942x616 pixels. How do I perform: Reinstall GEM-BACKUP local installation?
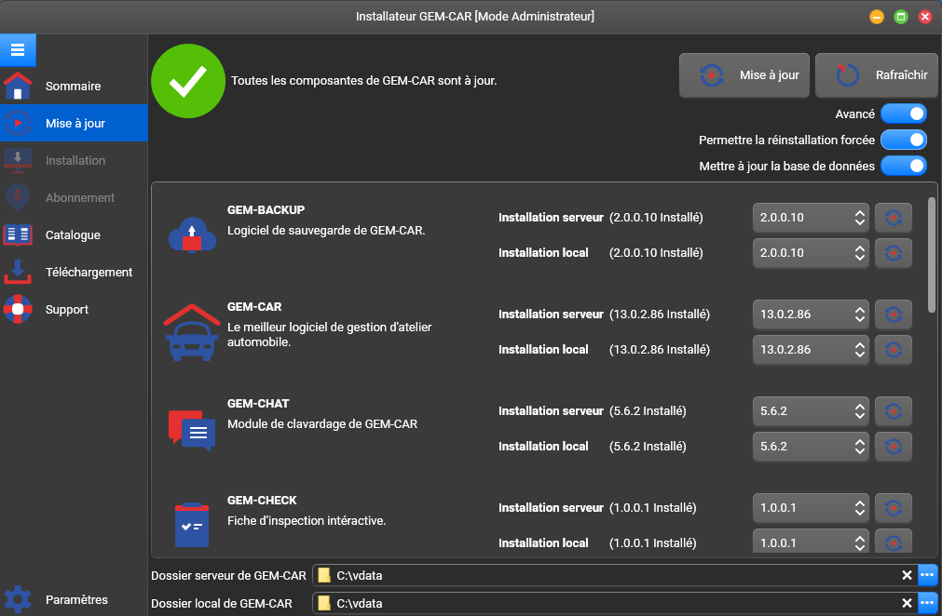(894, 252)
